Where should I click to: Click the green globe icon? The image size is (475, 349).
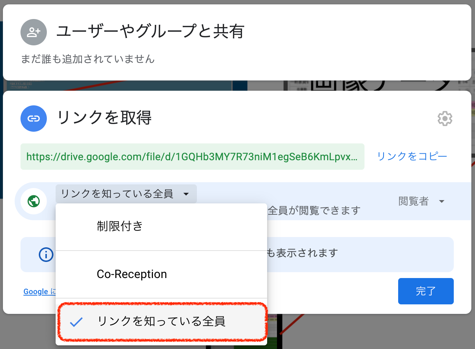(34, 201)
